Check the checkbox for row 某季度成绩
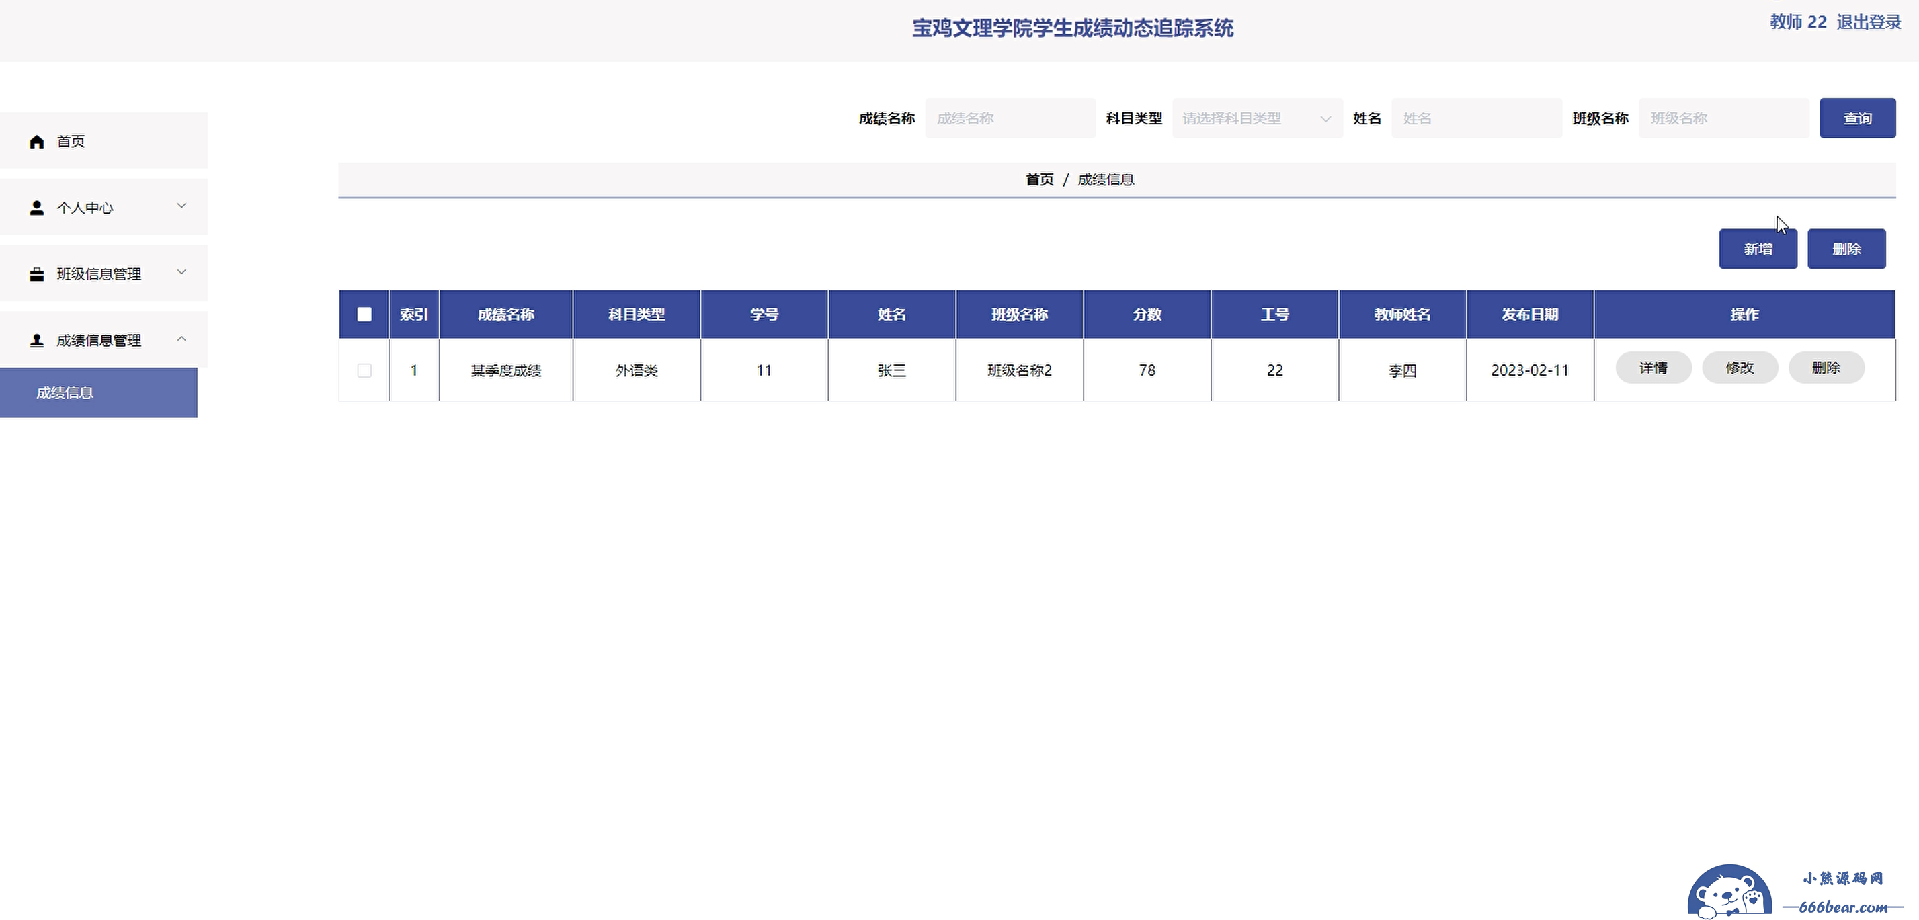The image size is (1919, 920). 364,370
